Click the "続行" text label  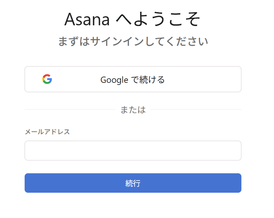pos(133,183)
